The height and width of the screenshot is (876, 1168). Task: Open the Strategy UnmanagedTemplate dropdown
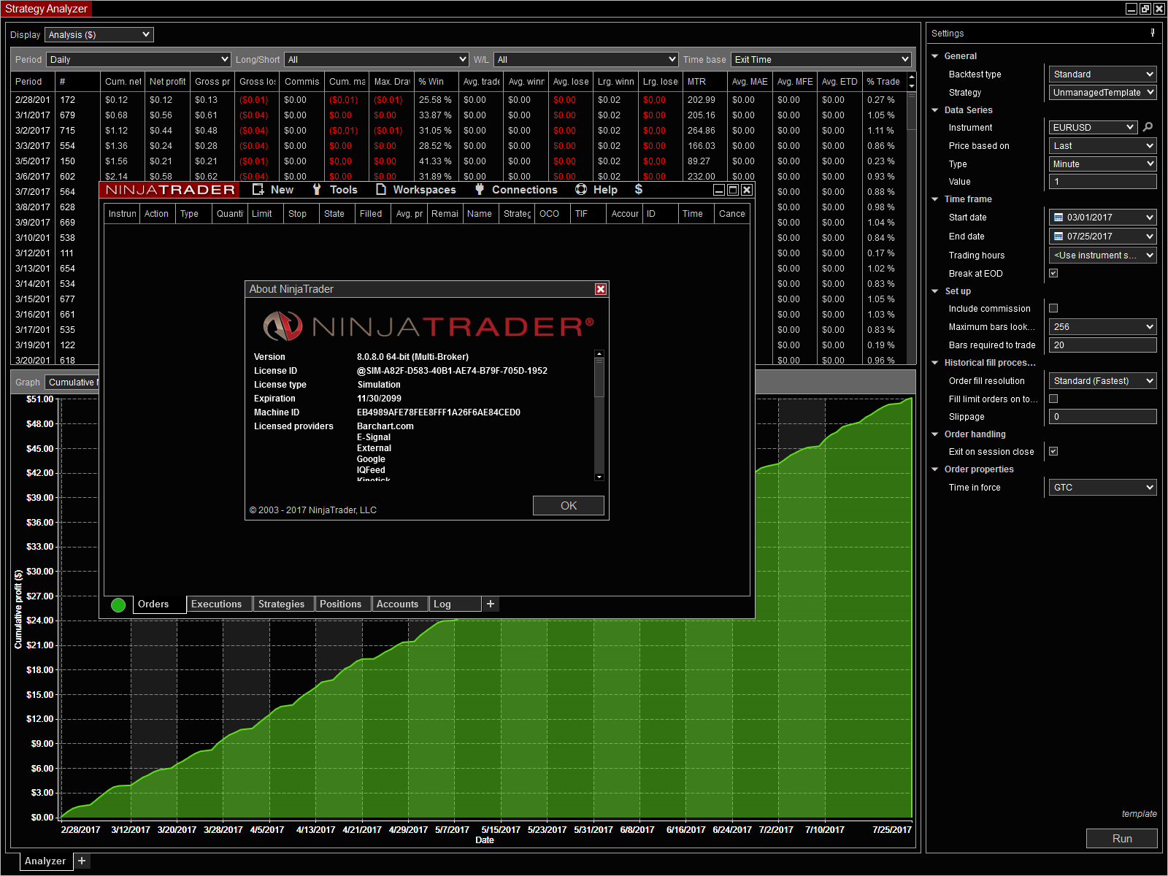tap(1103, 92)
